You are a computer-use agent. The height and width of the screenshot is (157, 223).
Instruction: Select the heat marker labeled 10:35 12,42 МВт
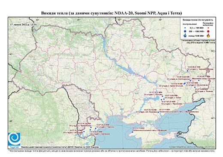pyautogui.click(x=190, y=81)
